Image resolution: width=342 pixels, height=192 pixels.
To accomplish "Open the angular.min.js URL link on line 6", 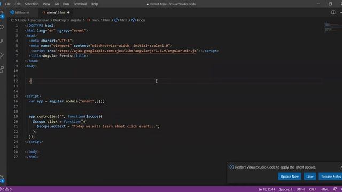I will tap(127, 51).
